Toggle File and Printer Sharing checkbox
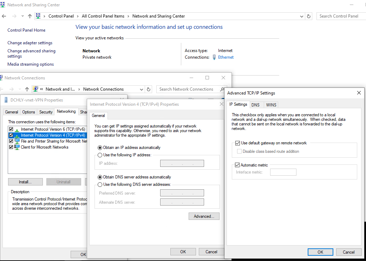Image resolution: width=366 pixels, height=261 pixels. [11, 141]
